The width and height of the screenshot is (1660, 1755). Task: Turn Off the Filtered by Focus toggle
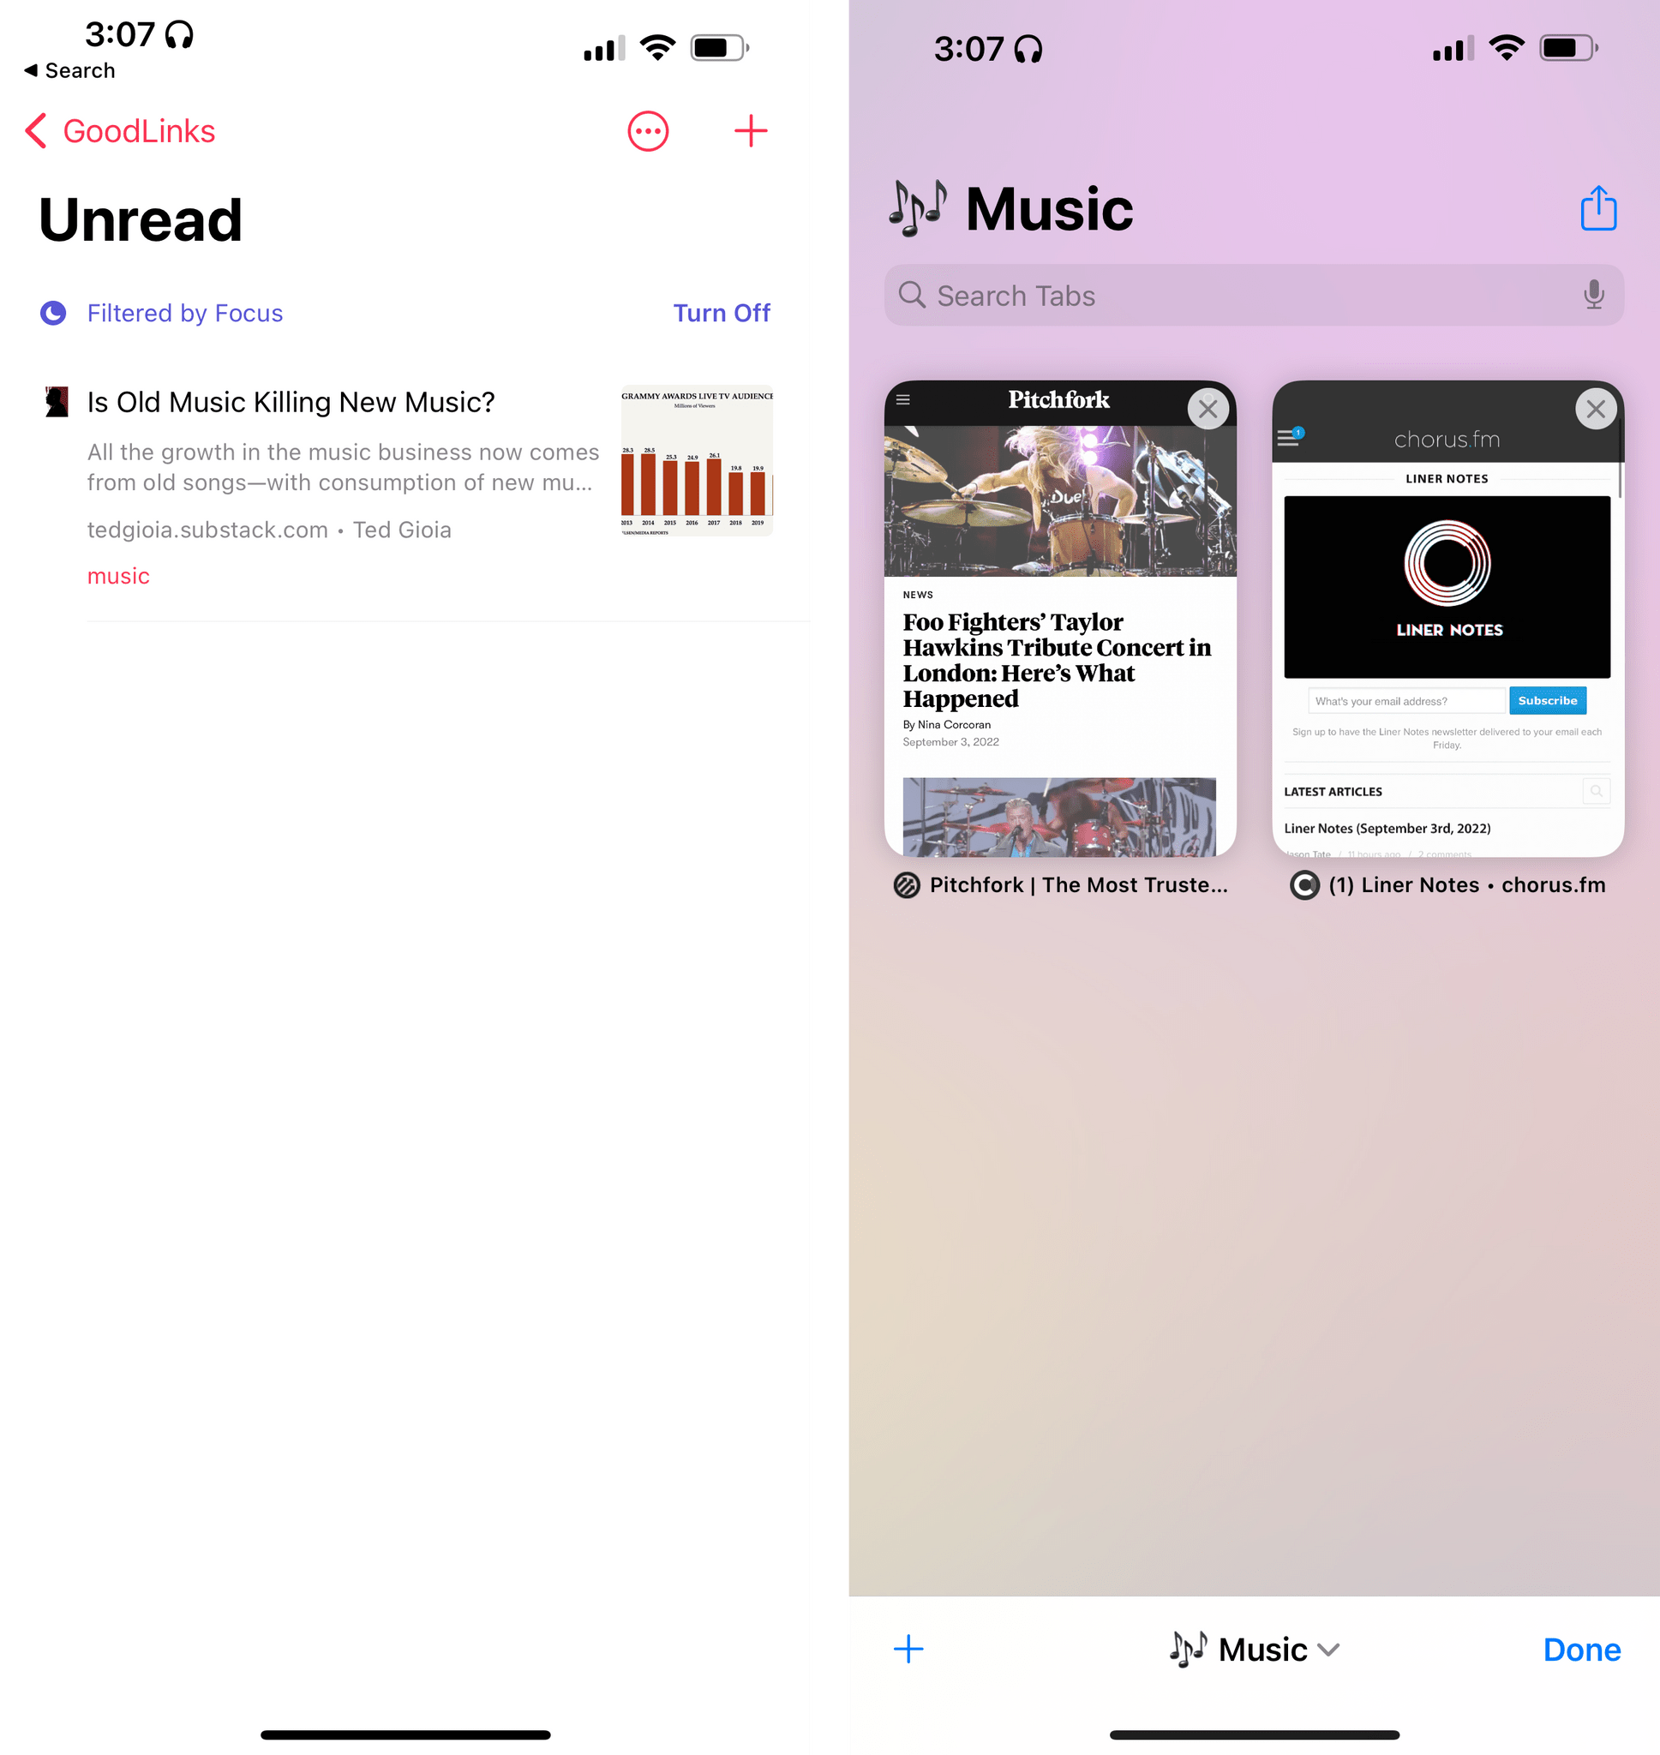721,314
